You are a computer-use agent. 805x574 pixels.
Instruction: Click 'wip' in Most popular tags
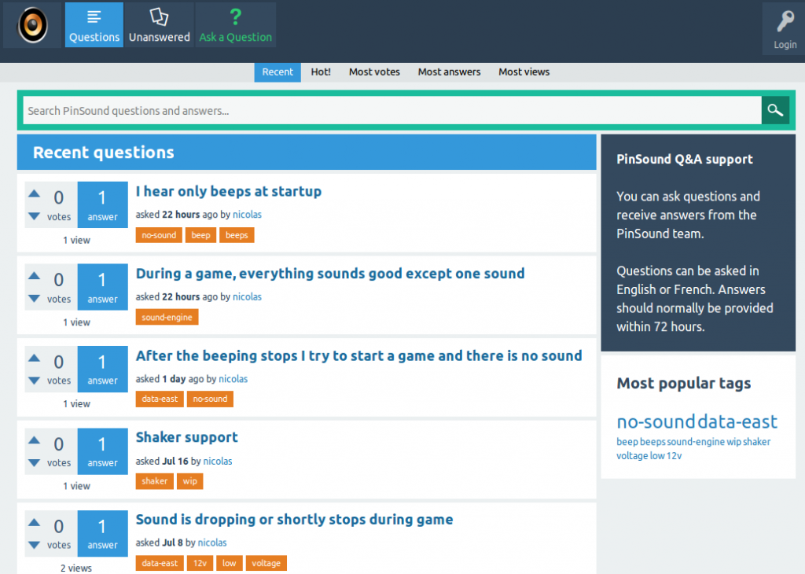coord(733,442)
